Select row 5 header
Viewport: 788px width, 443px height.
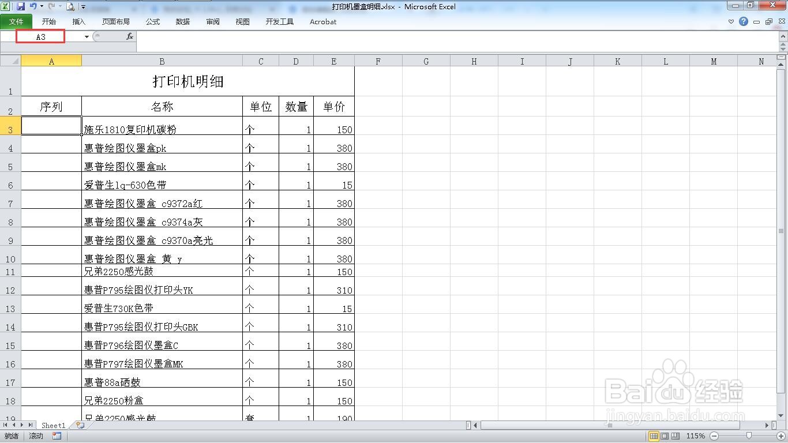click(10, 163)
